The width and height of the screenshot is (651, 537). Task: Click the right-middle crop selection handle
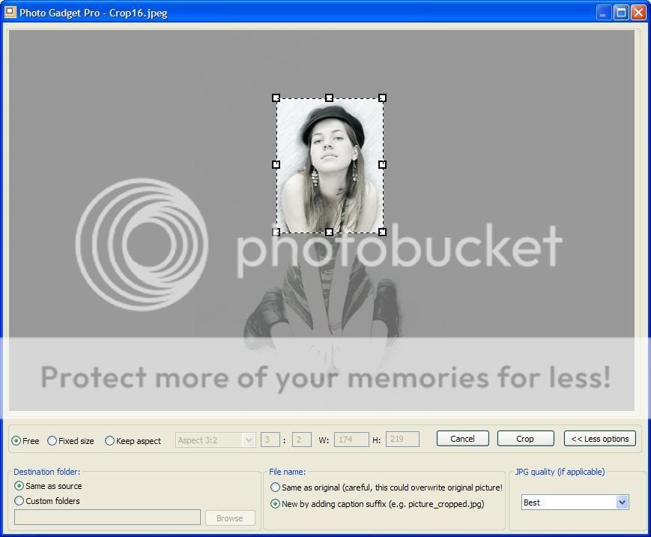[x=382, y=164]
